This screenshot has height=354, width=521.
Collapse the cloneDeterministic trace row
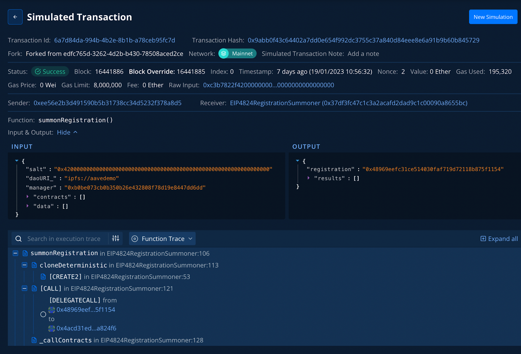point(24,265)
